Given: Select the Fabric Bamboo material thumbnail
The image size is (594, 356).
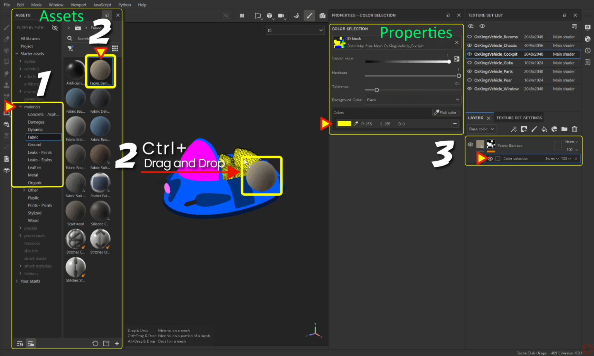Looking at the screenshot, I should click(100, 71).
